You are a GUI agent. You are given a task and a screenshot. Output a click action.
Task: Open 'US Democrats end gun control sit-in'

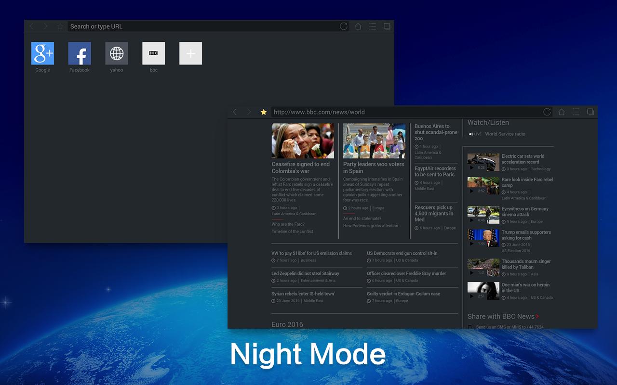[402, 253]
